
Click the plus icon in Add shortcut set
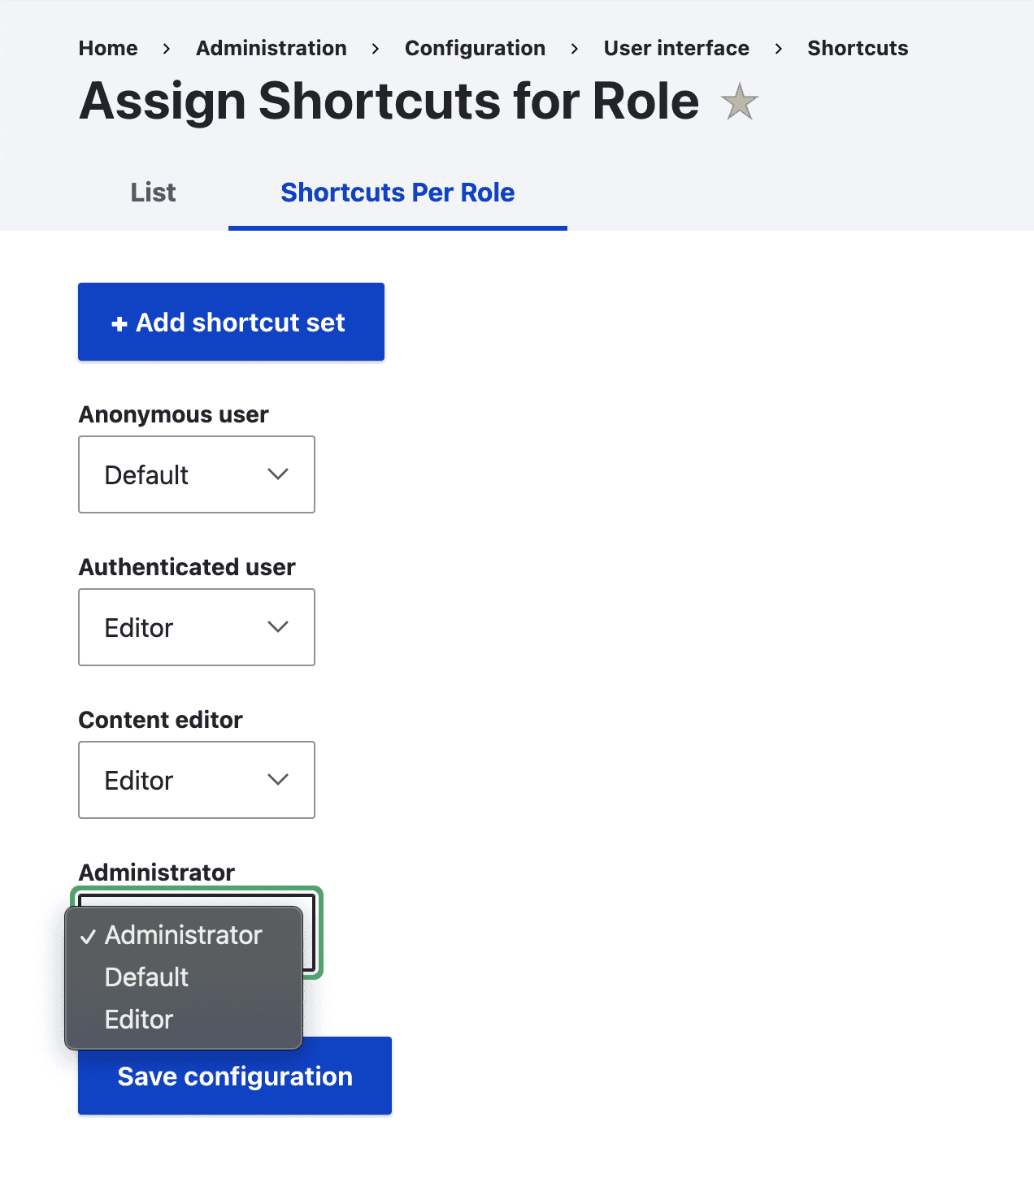pos(119,323)
